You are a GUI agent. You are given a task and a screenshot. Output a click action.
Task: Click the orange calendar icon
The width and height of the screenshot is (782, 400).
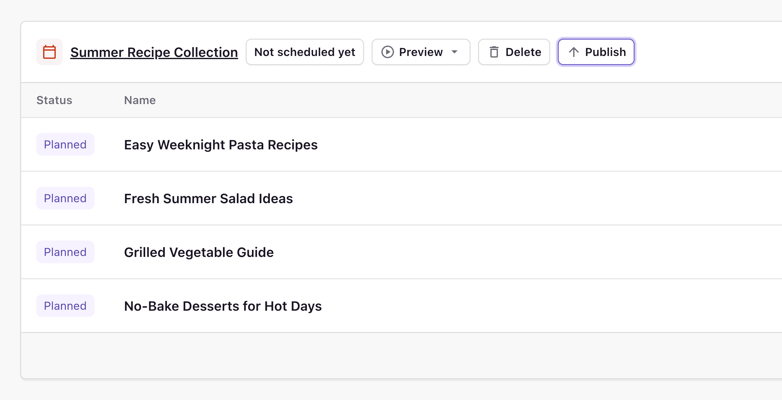click(49, 52)
